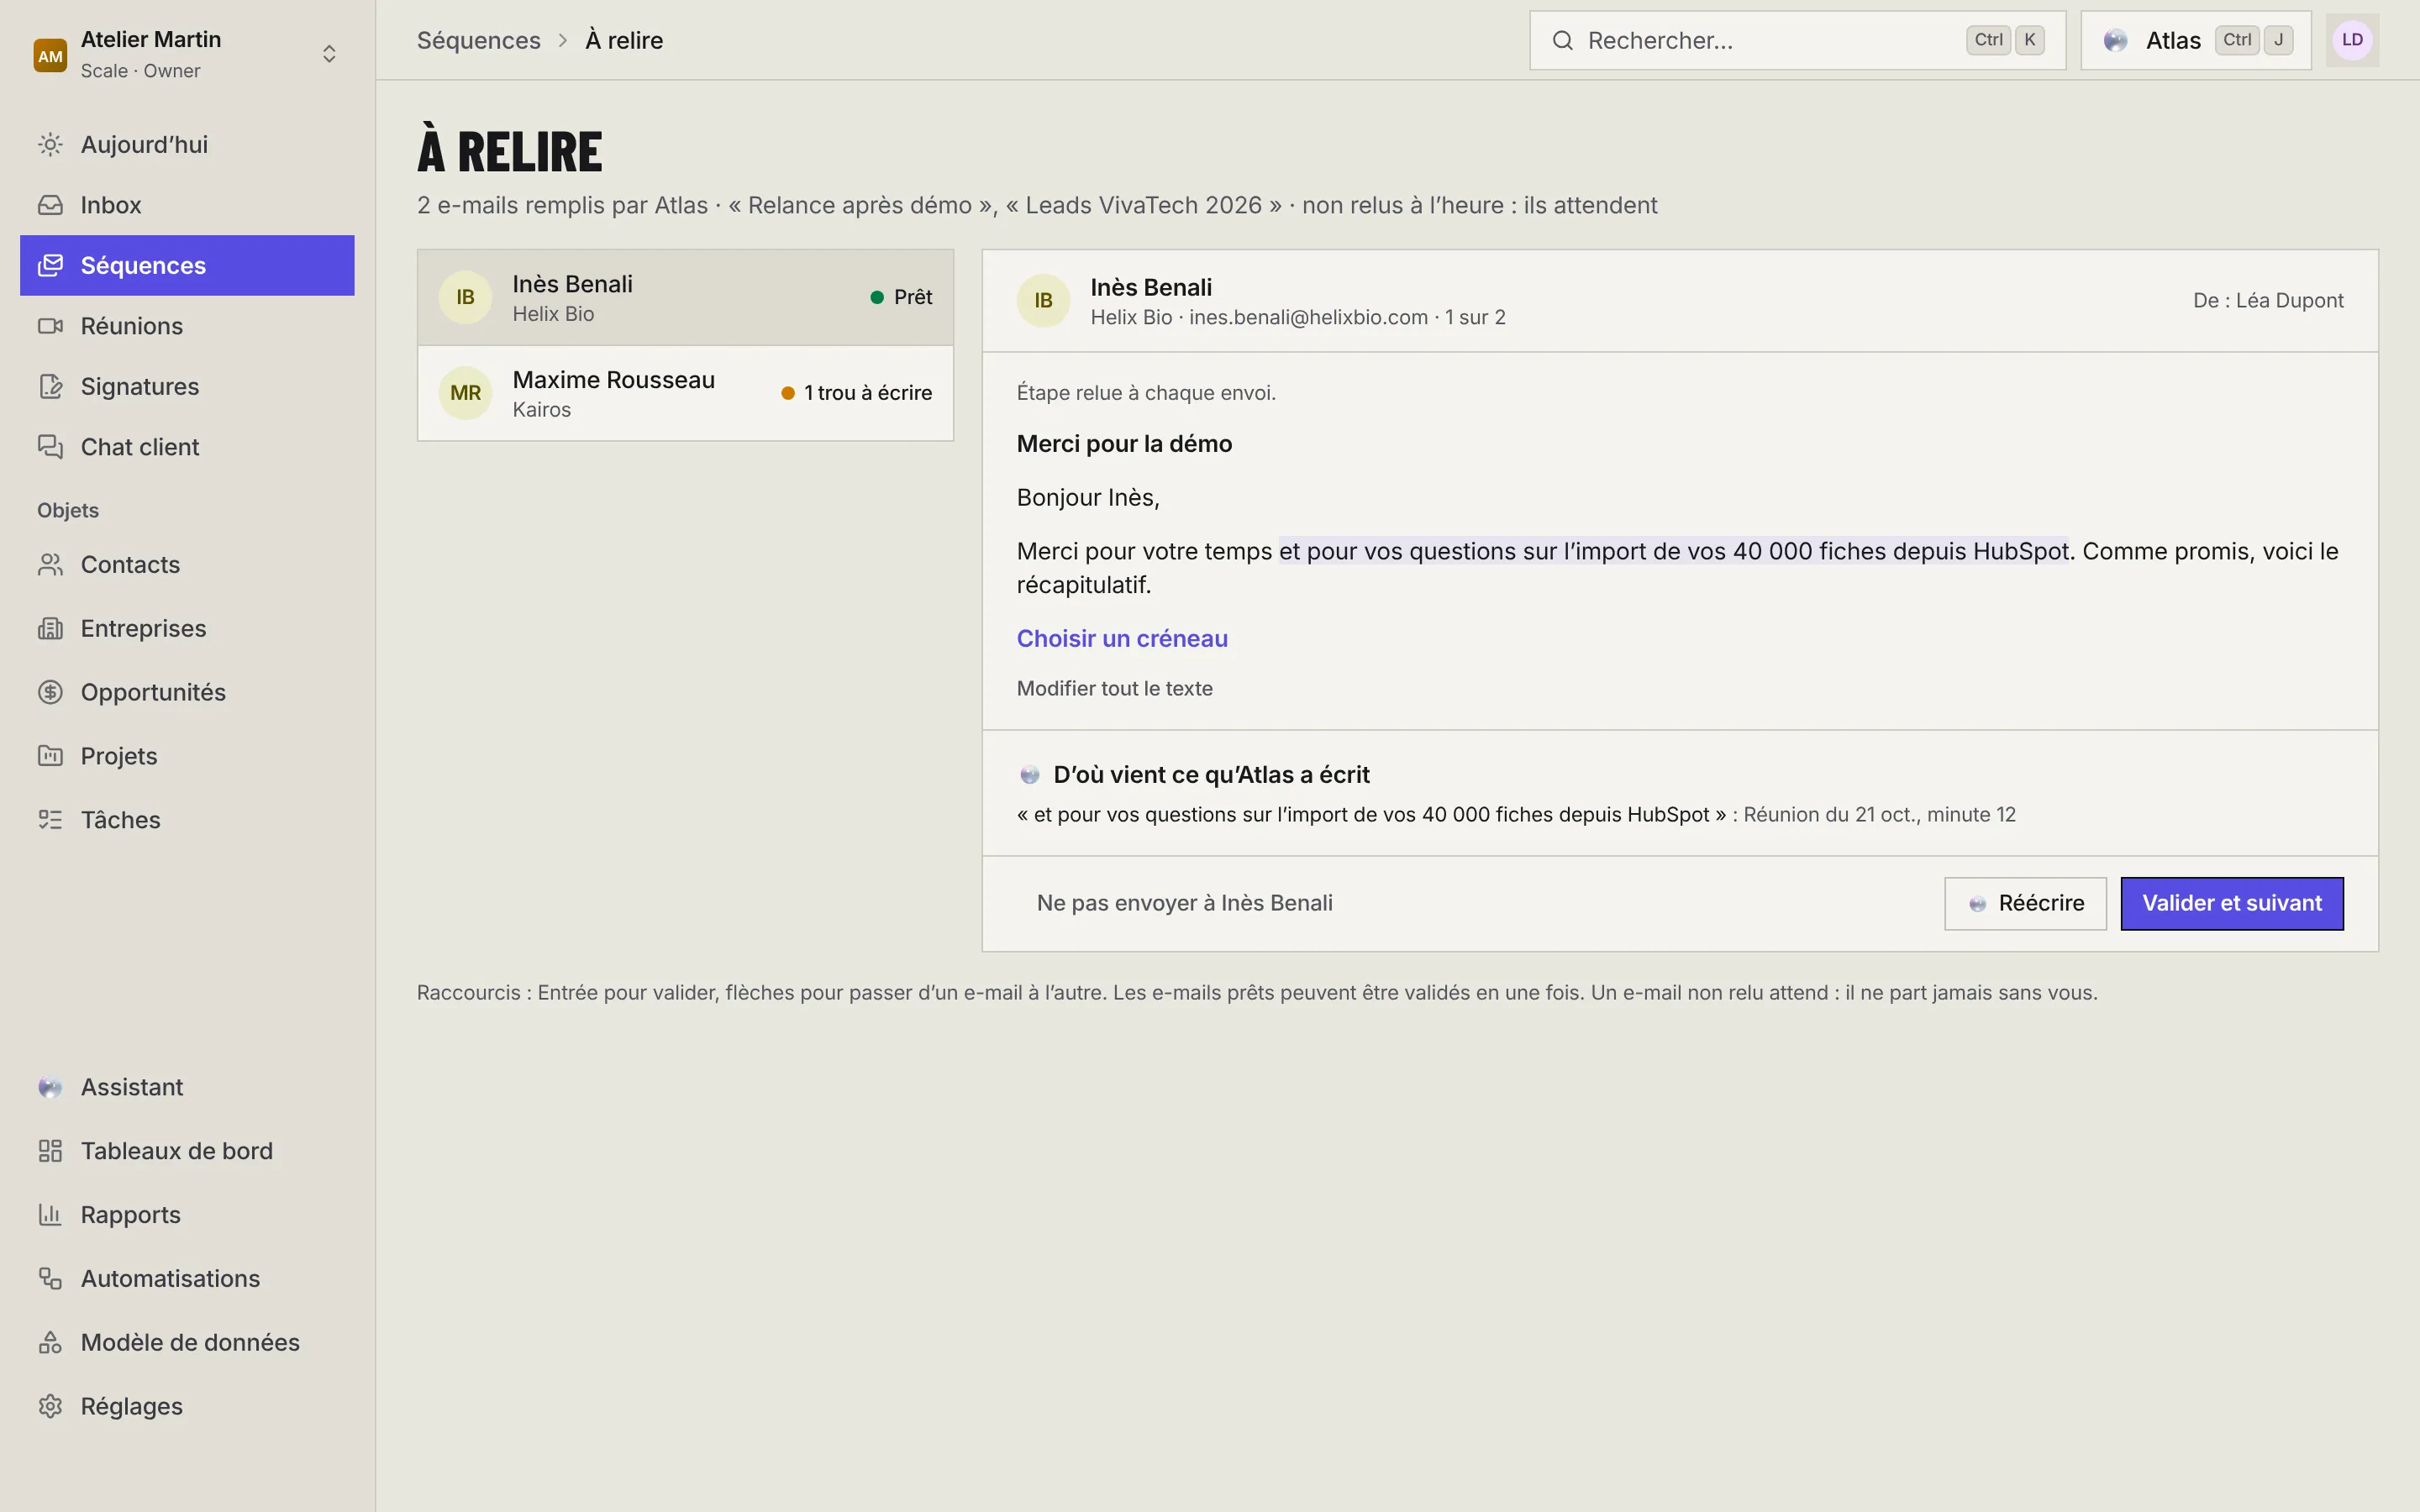Image resolution: width=2420 pixels, height=1512 pixels.
Task: Click the Automatisations workflow icon
Action: (50, 1279)
